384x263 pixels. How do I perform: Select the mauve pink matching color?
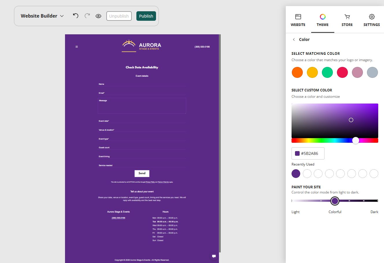click(x=357, y=72)
